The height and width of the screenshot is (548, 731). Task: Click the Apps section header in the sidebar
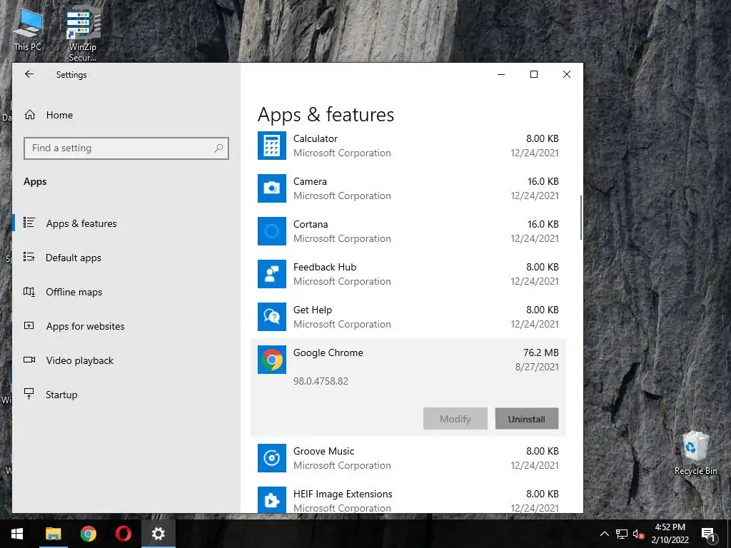point(35,182)
